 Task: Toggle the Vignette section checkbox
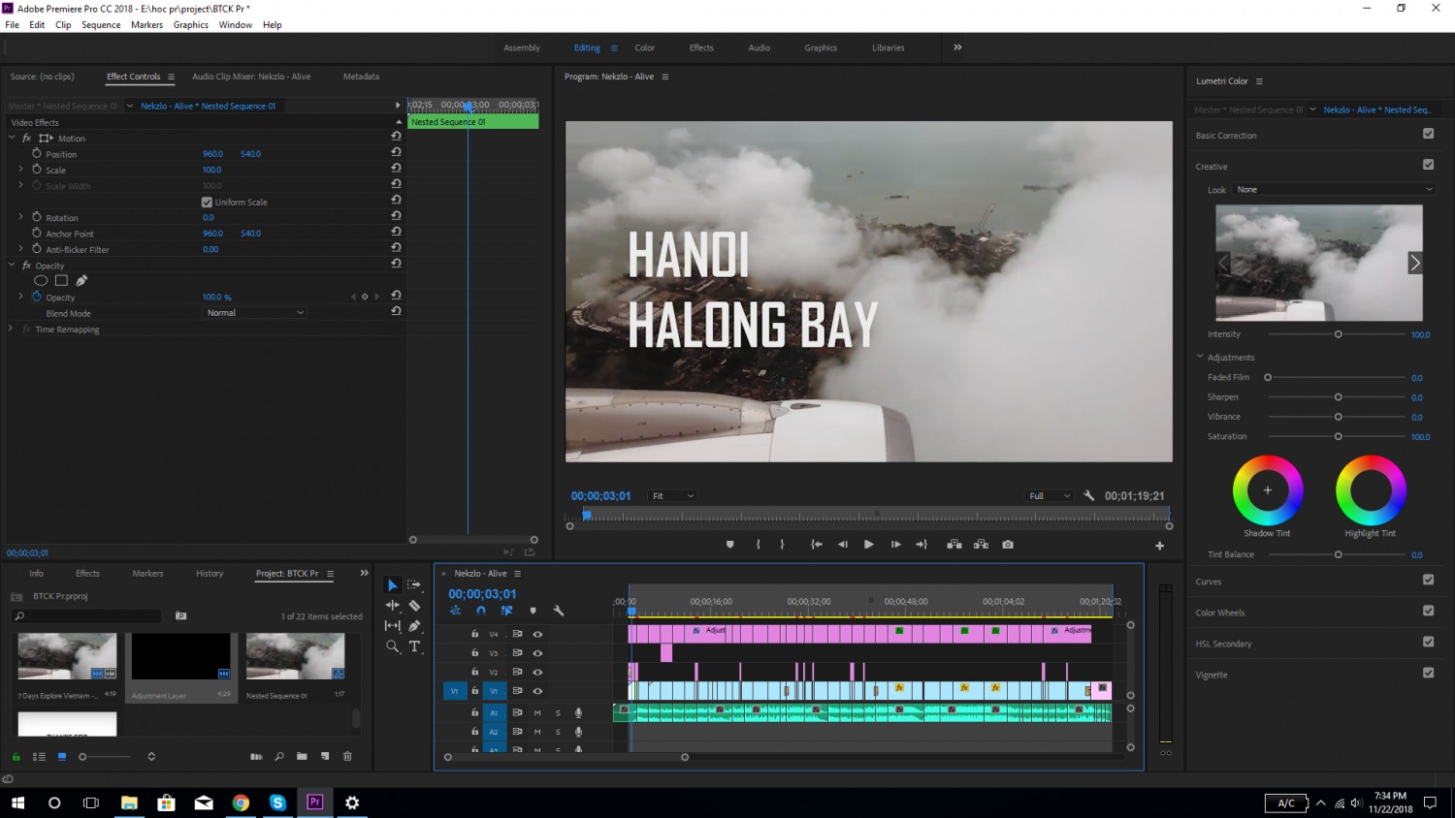point(1428,673)
